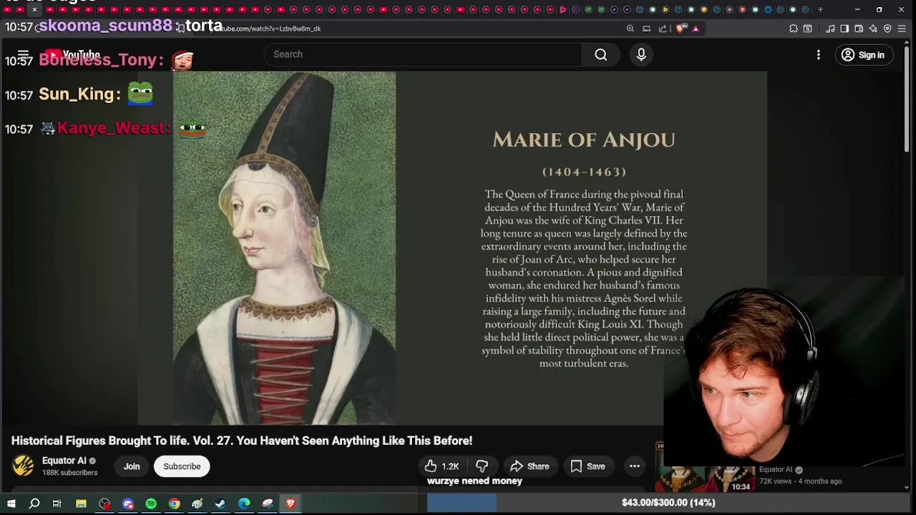Click the Sign in button
The width and height of the screenshot is (916, 515).
pos(864,55)
